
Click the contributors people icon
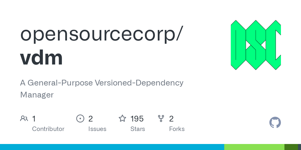[24, 118]
